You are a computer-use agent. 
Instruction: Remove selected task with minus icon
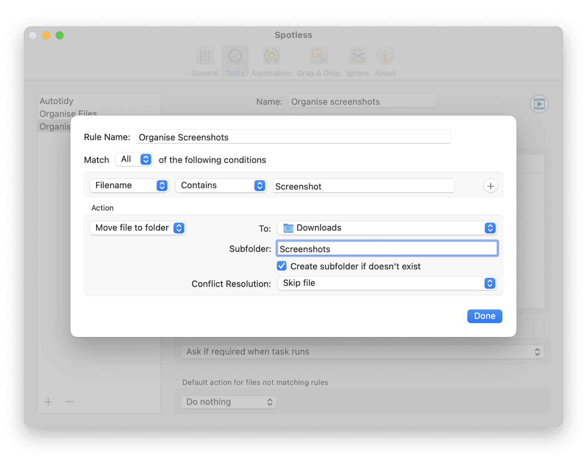point(70,402)
